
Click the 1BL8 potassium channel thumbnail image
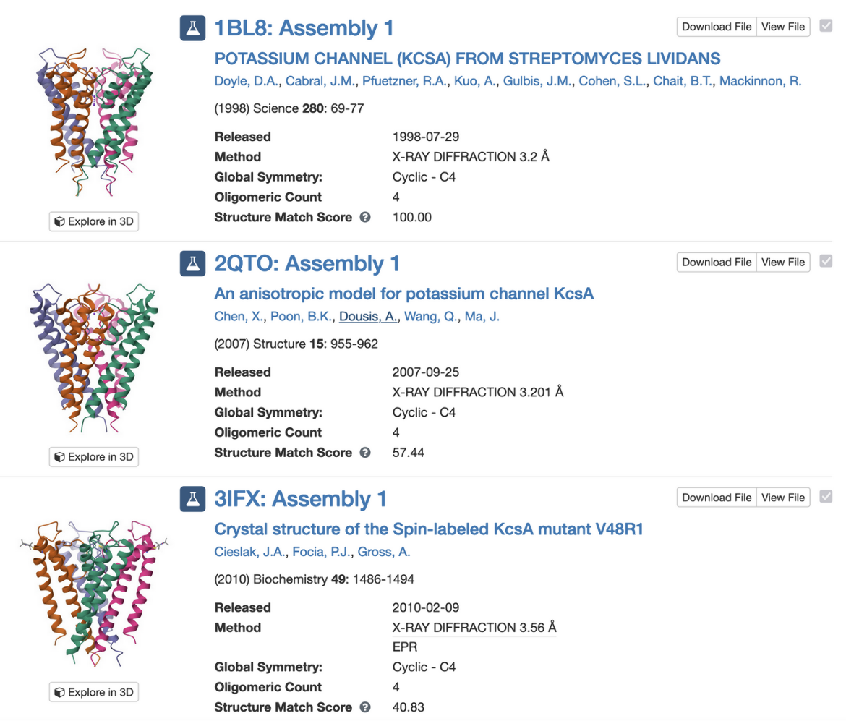(94, 119)
